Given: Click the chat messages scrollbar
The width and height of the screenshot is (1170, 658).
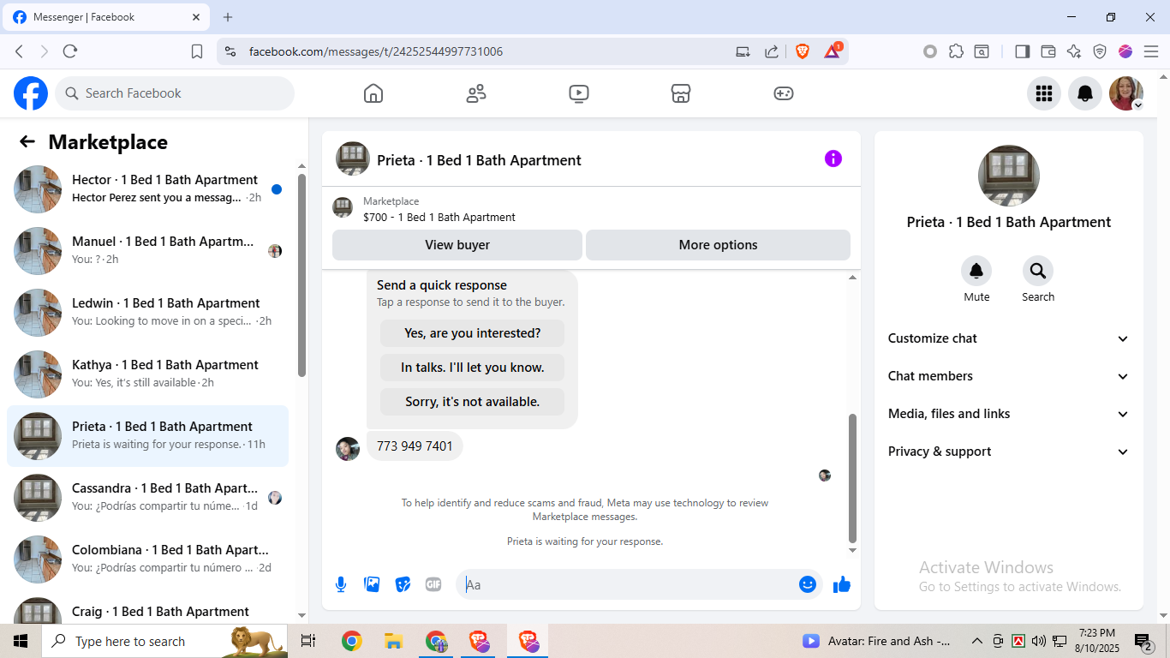Looking at the screenshot, I should [x=852, y=478].
